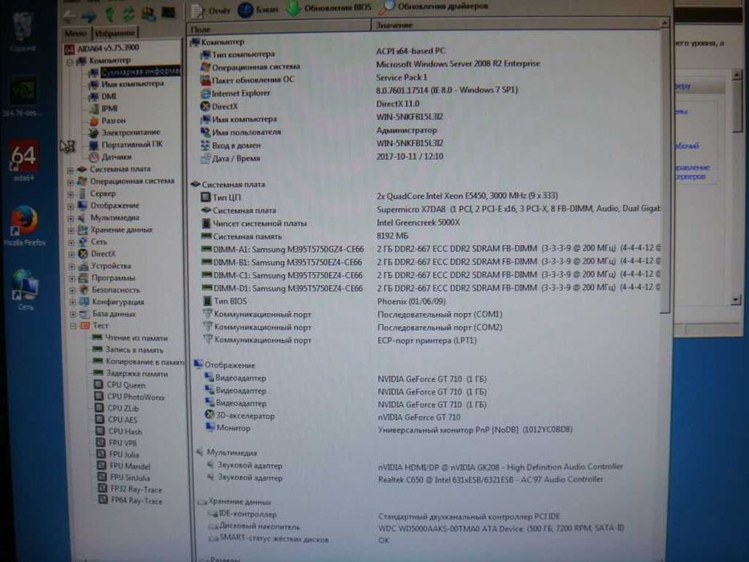Click the WDC WD5000AAKS disk drive value
Image resolution: width=749 pixels, height=562 pixels.
pyautogui.click(x=501, y=528)
